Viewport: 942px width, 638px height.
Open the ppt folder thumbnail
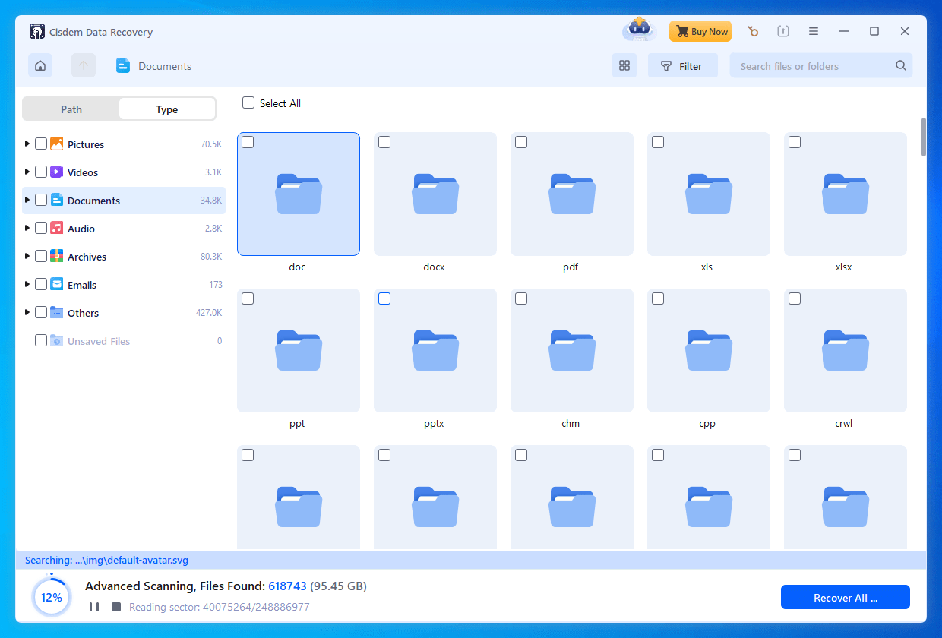pos(299,350)
